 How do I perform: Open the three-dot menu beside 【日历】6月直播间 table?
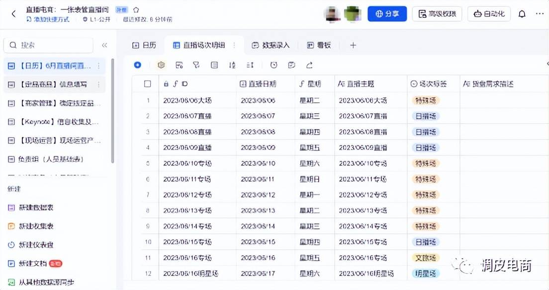(98, 66)
